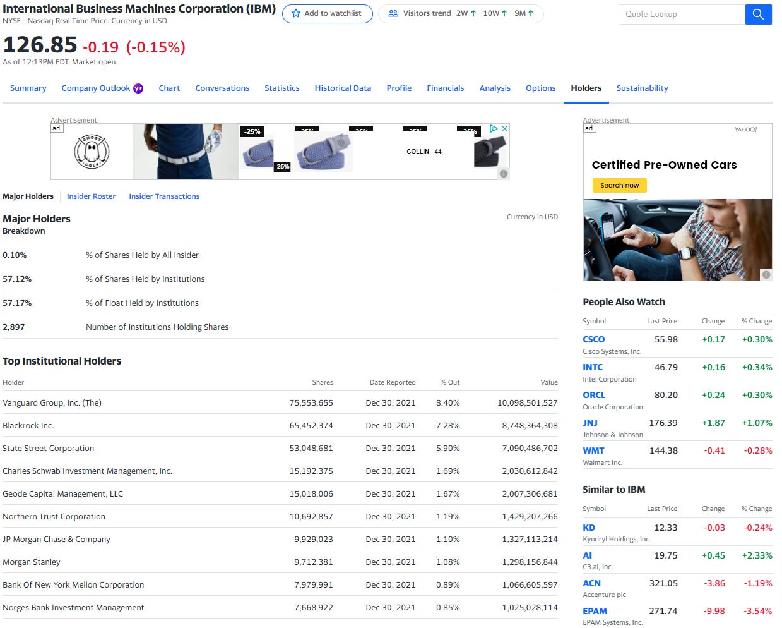Open the WMT ticker link
The height and width of the screenshot is (628, 782).
pos(593,450)
